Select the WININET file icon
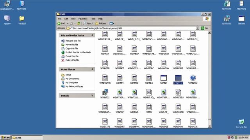 (120, 63)
